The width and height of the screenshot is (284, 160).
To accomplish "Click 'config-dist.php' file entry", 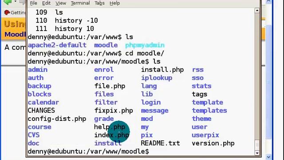I will 57,119.
